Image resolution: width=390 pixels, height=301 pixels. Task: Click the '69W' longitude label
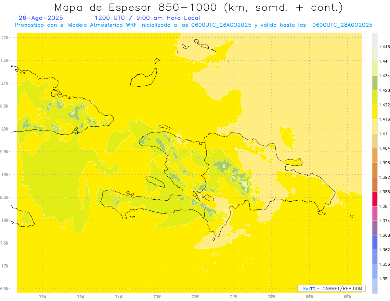(x=309, y=296)
